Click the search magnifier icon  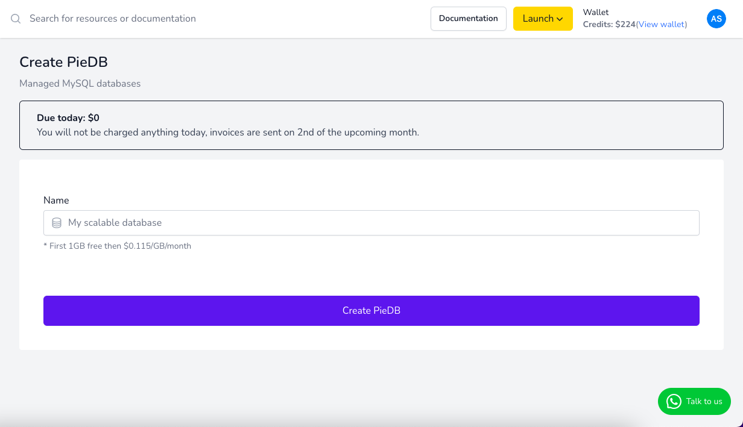(16, 19)
